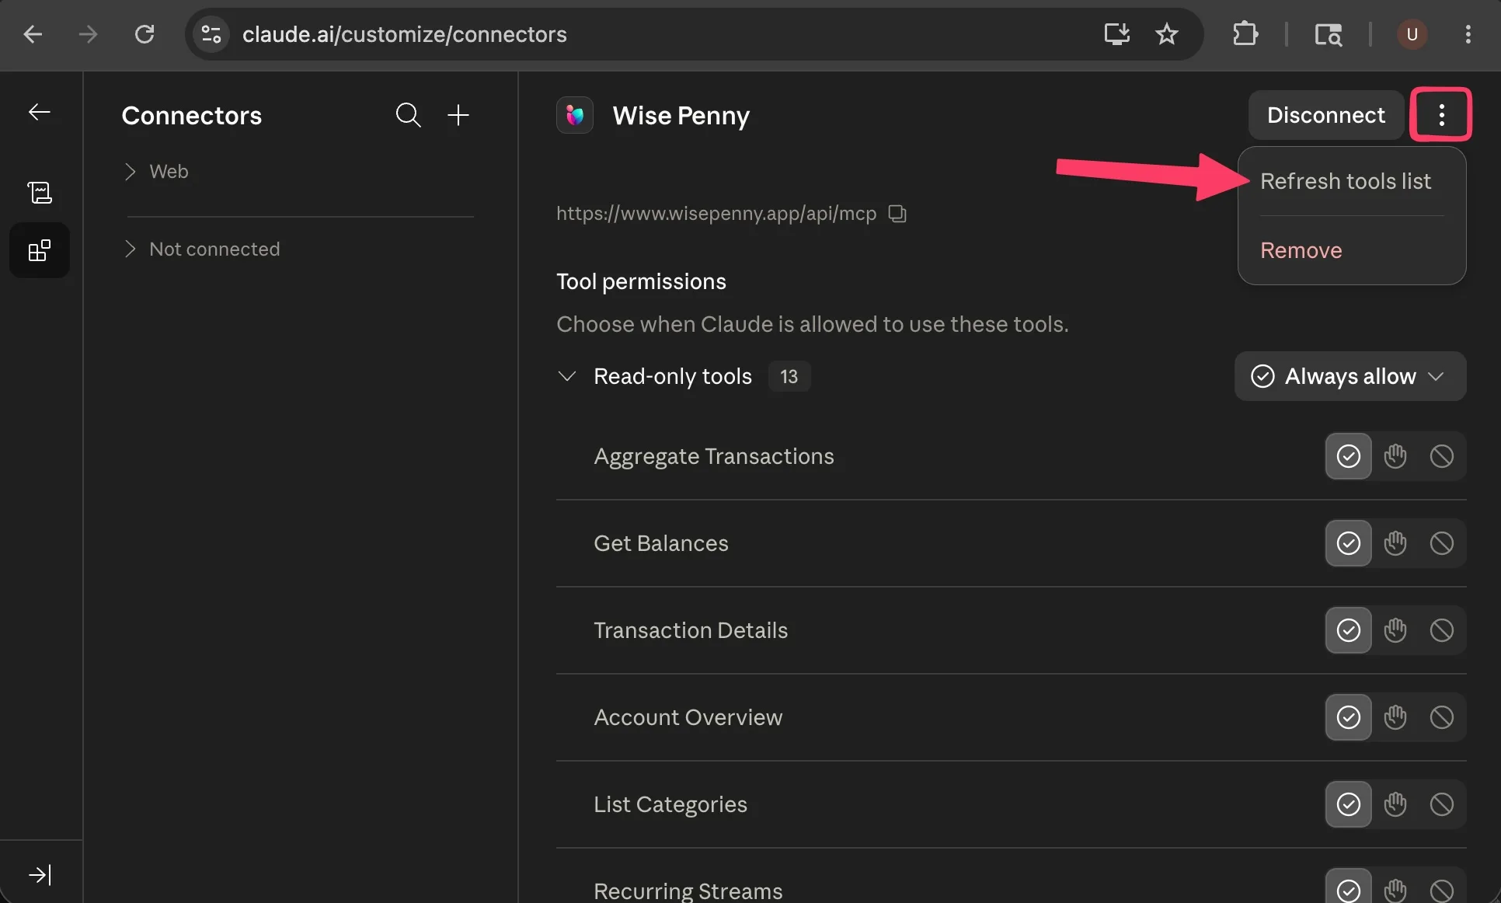Viewport: 1501px width, 903px height.
Task: Click the claude.ai address bar URL
Action: (x=405, y=34)
